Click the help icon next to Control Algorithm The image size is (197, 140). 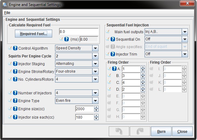click(15, 48)
